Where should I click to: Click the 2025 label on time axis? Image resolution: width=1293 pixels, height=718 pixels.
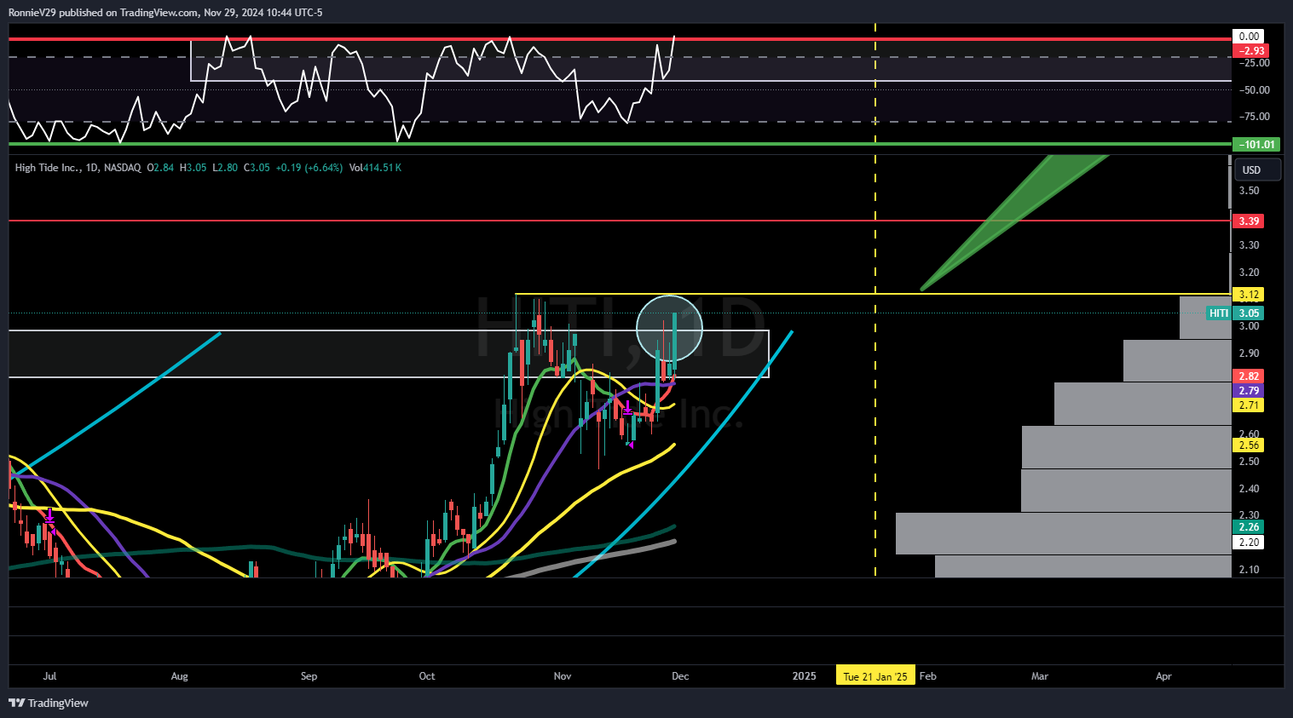[804, 676]
